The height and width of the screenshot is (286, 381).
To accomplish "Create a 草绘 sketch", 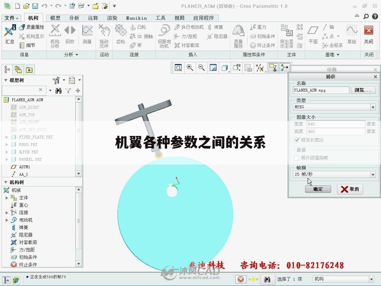I will (352, 34).
